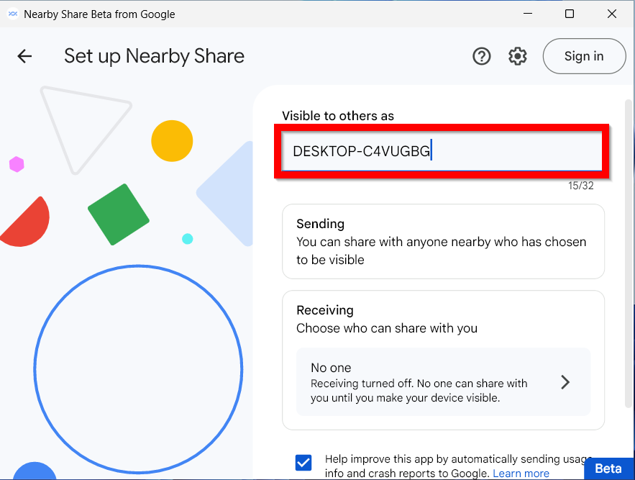
Task: Click the green square illustration
Action: 119,214
